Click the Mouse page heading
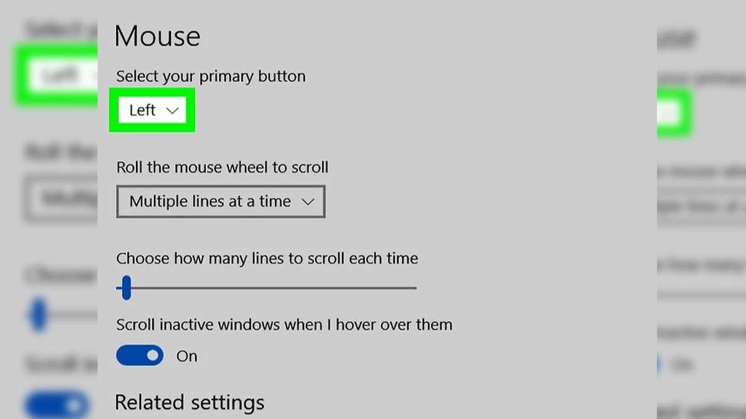 (x=157, y=36)
